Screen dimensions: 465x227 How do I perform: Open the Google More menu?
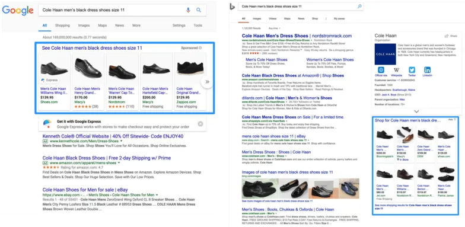coord(136,25)
